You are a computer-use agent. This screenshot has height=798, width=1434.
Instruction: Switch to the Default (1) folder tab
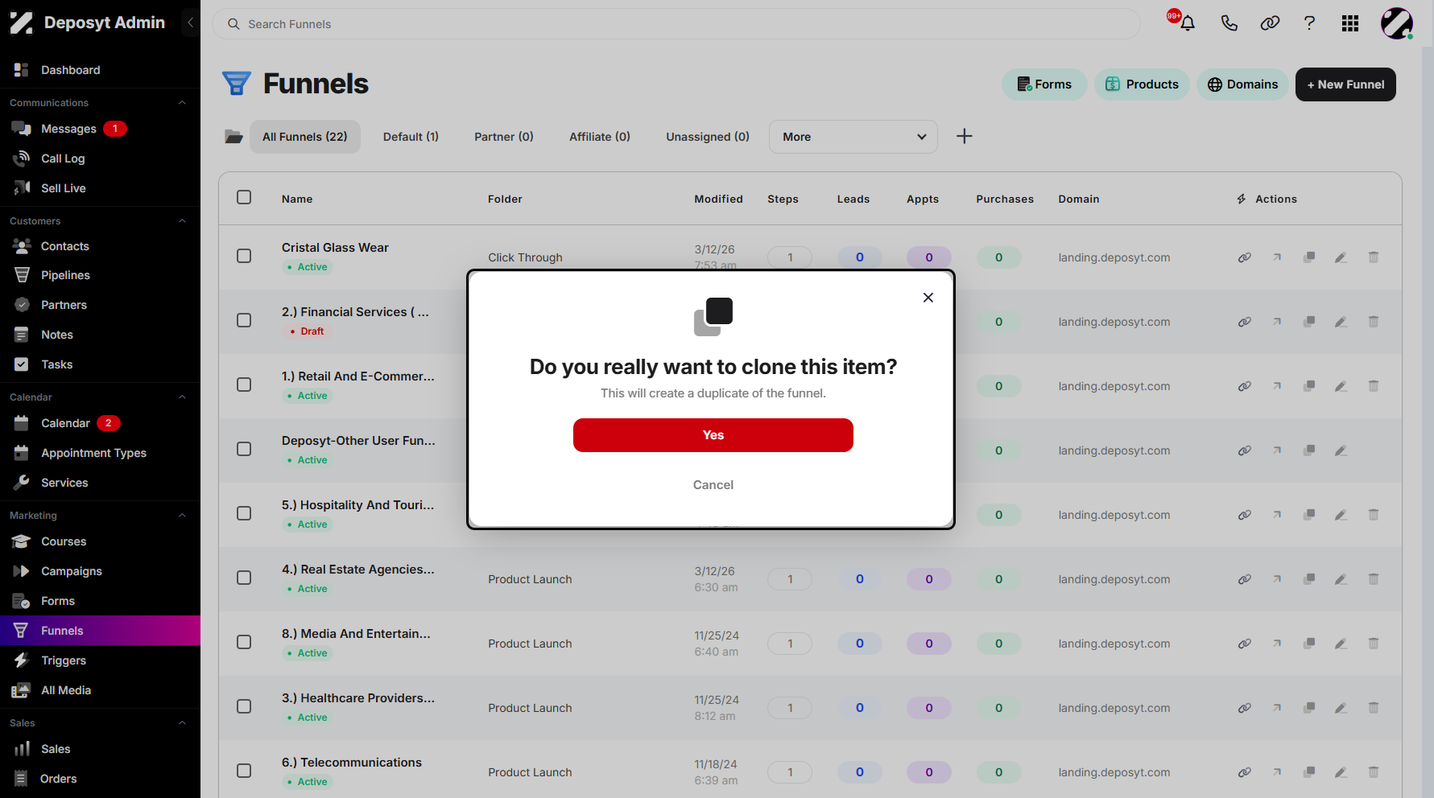(411, 137)
